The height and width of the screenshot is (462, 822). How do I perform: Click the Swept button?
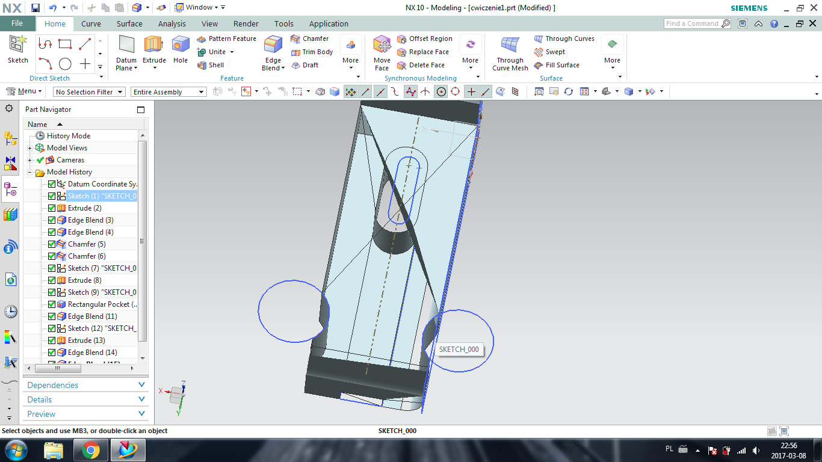pyautogui.click(x=549, y=52)
